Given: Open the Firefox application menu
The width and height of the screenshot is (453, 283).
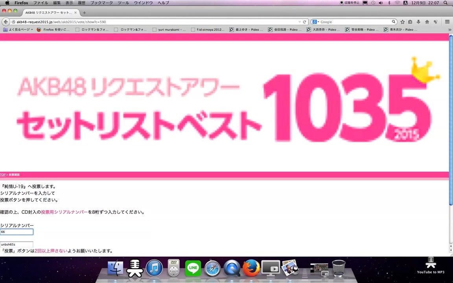Looking at the screenshot, I should (x=21, y=3).
